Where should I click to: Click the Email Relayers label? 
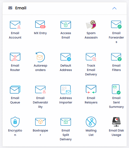[91, 100]
